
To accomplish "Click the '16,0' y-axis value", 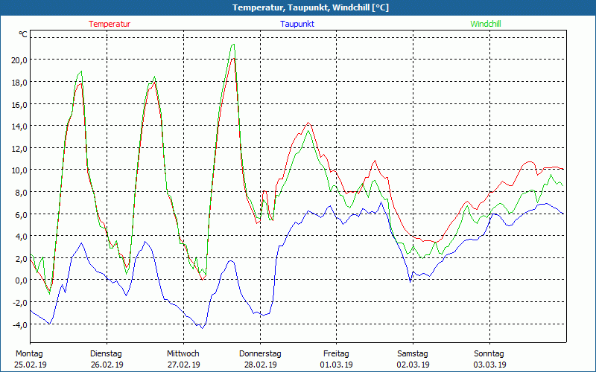I will click(x=19, y=104).
